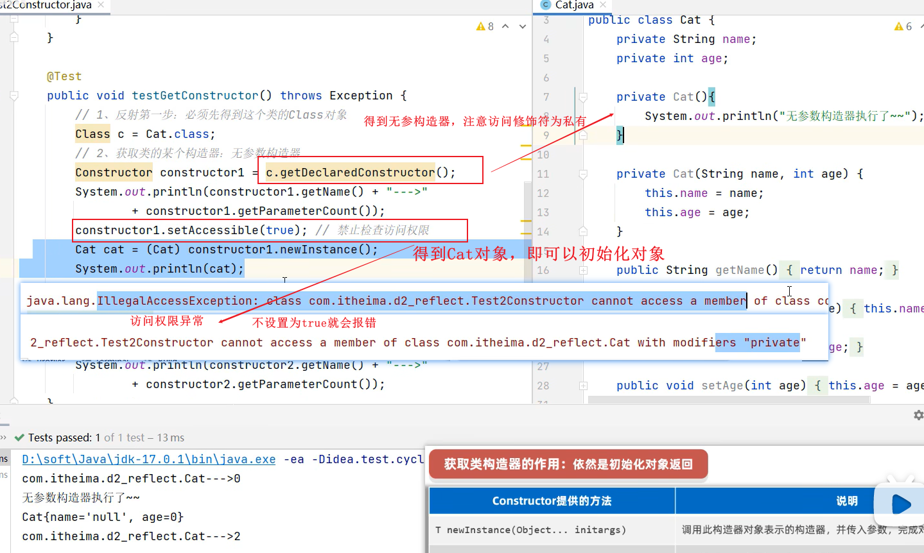Click console line 'com.itheima.d2_reflect.Cat--->0'
Viewport: 924px width, 553px height.
tap(131, 479)
